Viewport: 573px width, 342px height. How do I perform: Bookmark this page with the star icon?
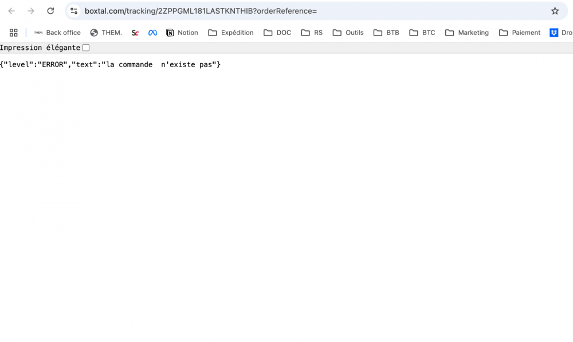pos(555,11)
